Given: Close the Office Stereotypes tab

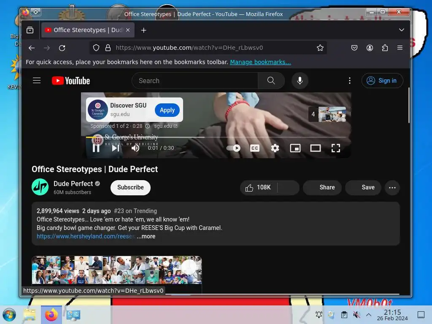Looking at the screenshot, I should (128, 30).
